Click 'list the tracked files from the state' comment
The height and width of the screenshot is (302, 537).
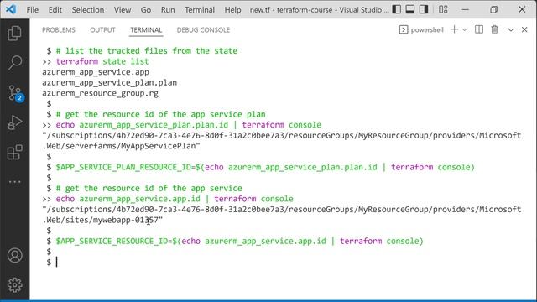pos(147,51)
